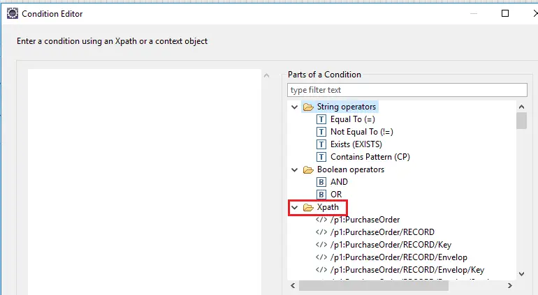538x295 pixels.
Task: Select the Boolean operators folder
Action: coord(350,169)
